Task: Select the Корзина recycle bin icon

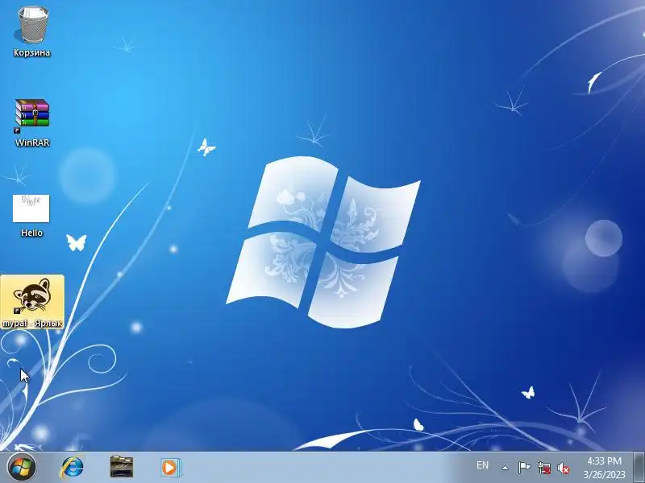Action: point(32,25)
